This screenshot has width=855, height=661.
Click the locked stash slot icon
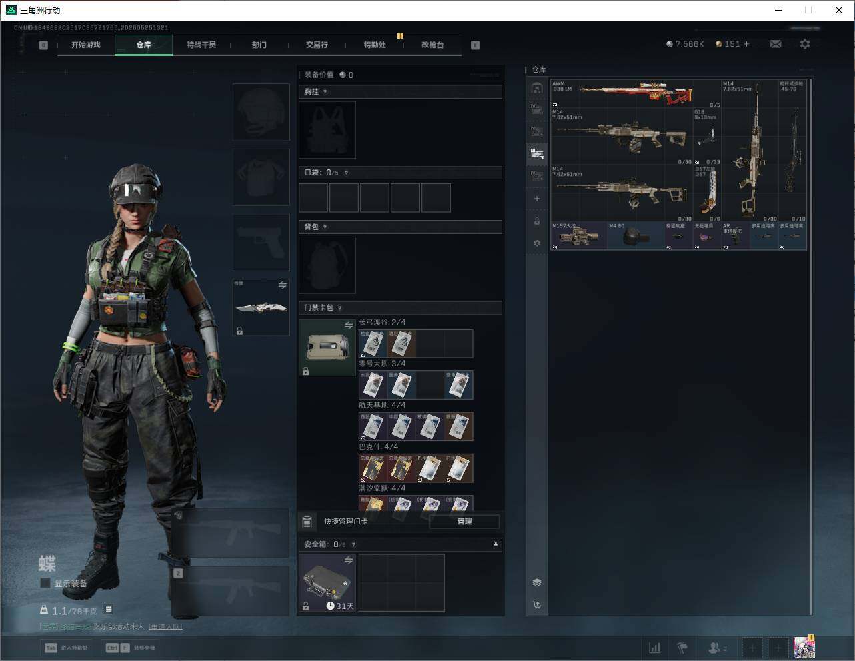537,221
